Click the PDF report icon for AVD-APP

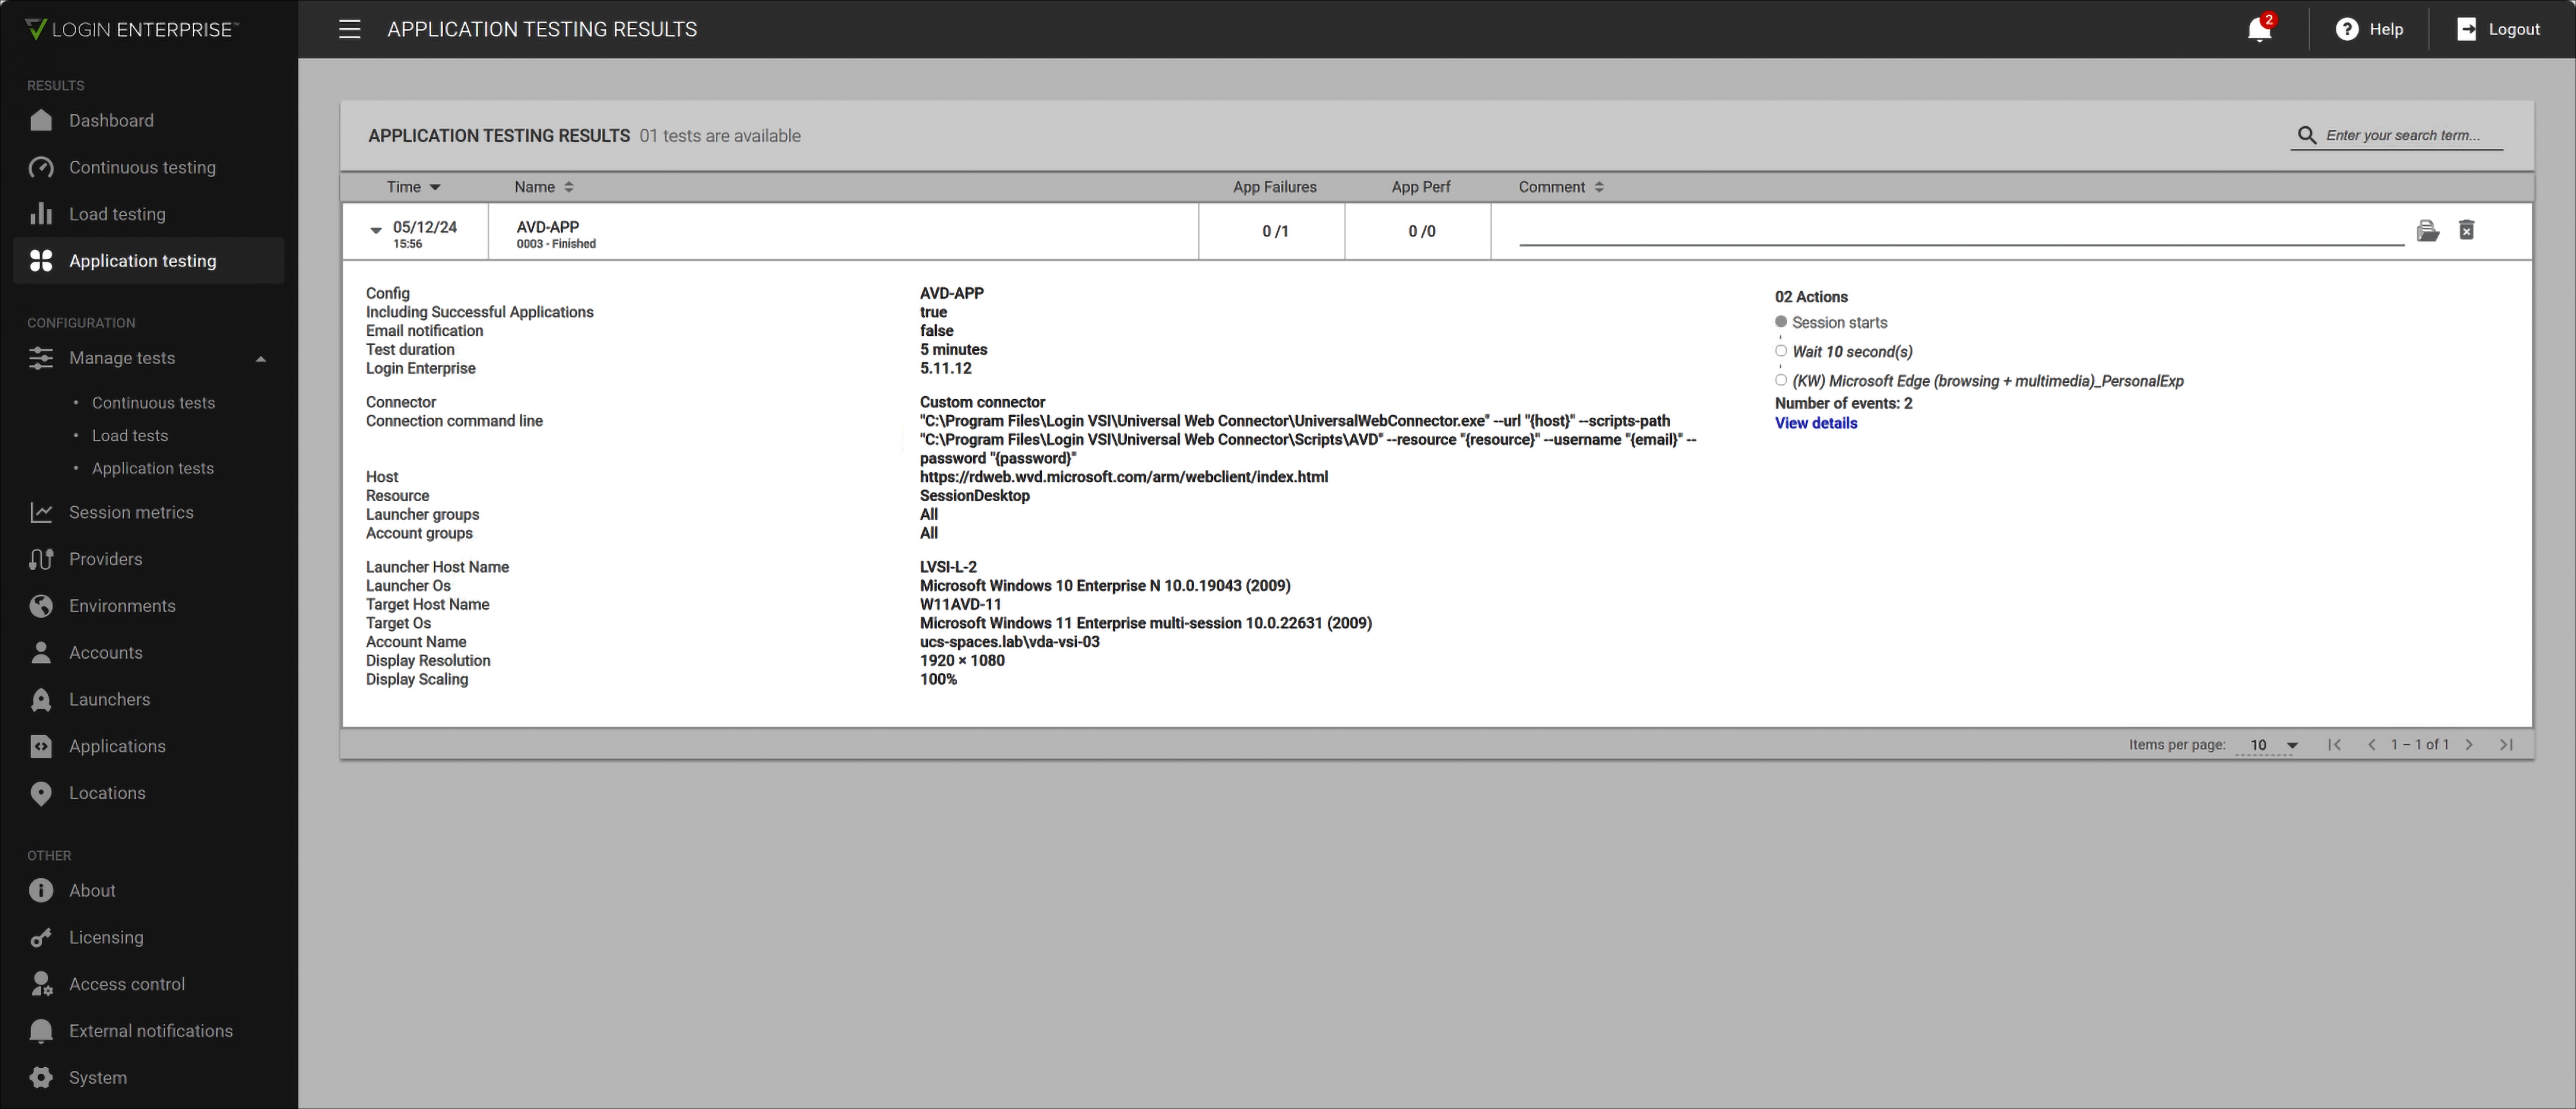(x=2428, y=231)
